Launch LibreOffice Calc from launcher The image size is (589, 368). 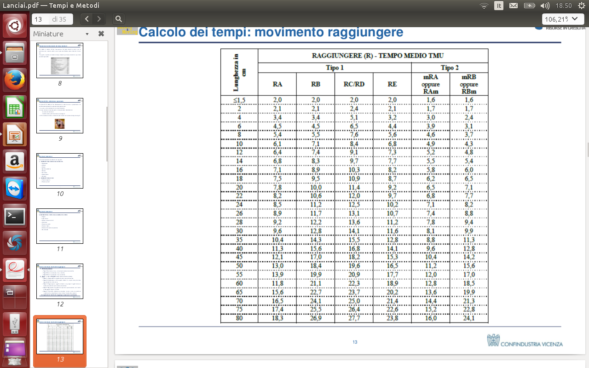15,108
